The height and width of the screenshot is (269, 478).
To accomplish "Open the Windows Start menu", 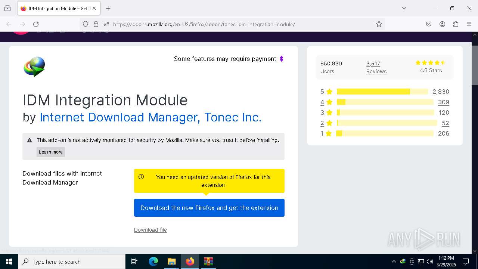I will point(9,262).
